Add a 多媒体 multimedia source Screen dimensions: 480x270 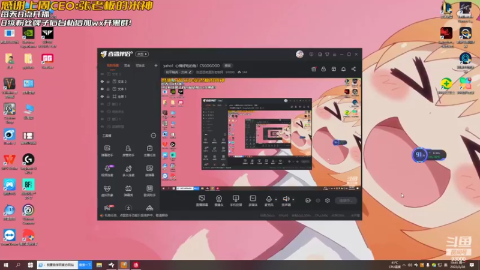[253, 200]
